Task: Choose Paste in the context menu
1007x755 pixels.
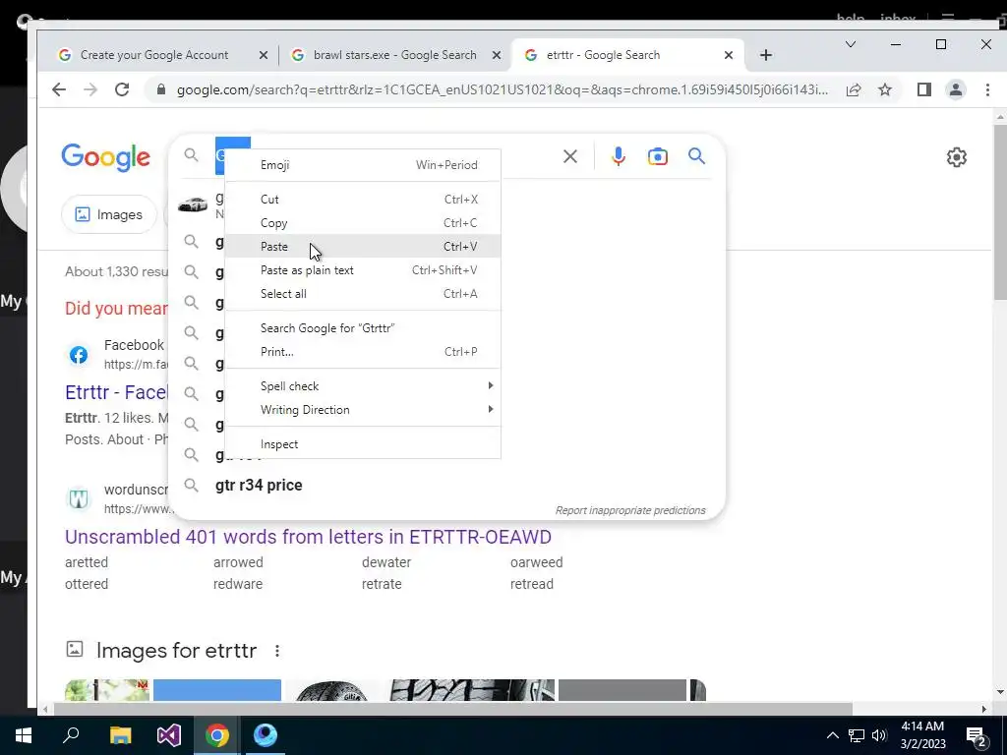Action: [363, 247]
